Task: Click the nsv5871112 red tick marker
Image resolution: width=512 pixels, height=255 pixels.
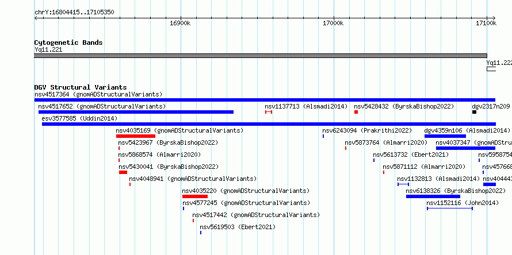Action: pyautogui.click(x=384, y=172)
